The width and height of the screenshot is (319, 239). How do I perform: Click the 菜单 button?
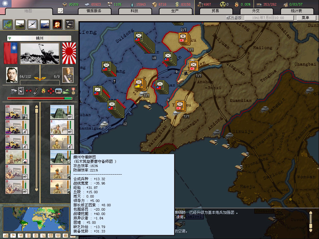(305, 18)
